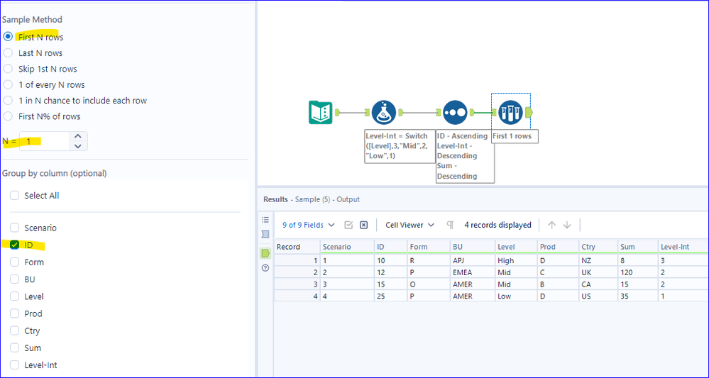Select the APJ cell in record 1
Screen dimensions: 709x378
(x=472, y=260)
